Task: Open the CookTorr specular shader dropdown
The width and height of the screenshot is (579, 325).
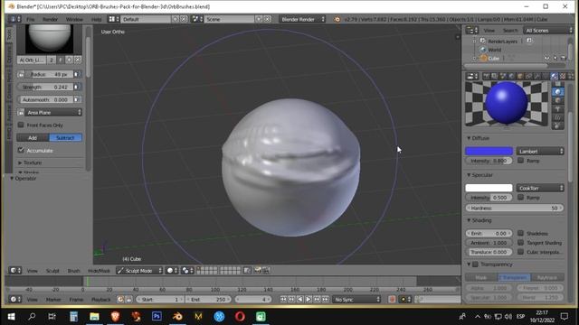Action: [540, 188]
